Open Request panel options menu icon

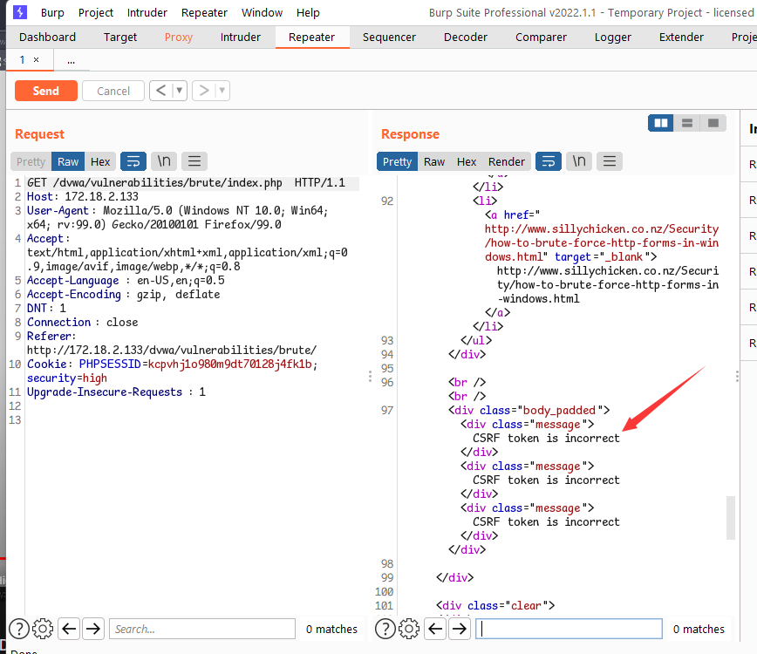(x=194, y=161)
